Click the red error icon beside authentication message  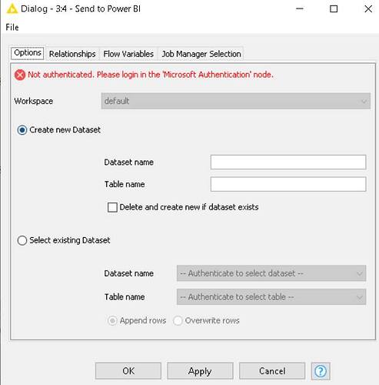tap(20, 75)
